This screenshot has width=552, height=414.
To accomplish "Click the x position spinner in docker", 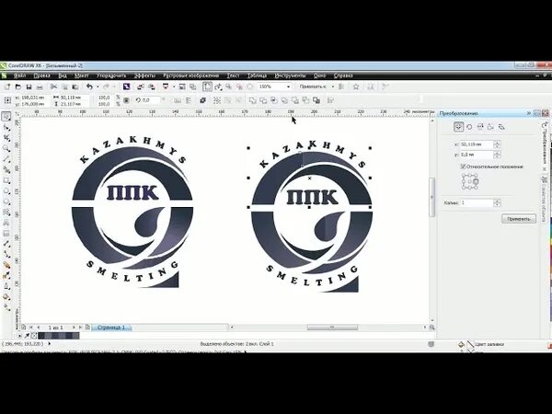I will [x=497, y=144].
